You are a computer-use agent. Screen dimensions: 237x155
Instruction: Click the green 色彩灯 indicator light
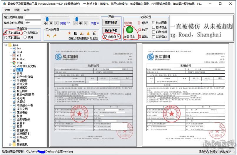pos(130,30)
